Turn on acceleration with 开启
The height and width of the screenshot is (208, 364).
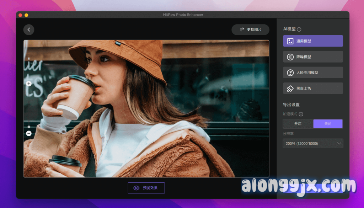298,124
